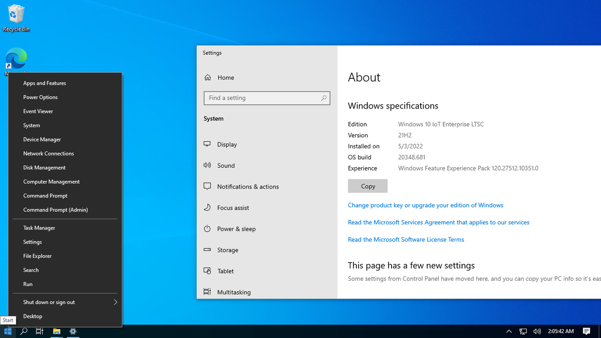Open File Explorer menu entry
The height and width of the screenshot is (338, 601).
[x=65, y=256]
